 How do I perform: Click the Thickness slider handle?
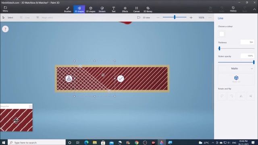coord(219,48)
